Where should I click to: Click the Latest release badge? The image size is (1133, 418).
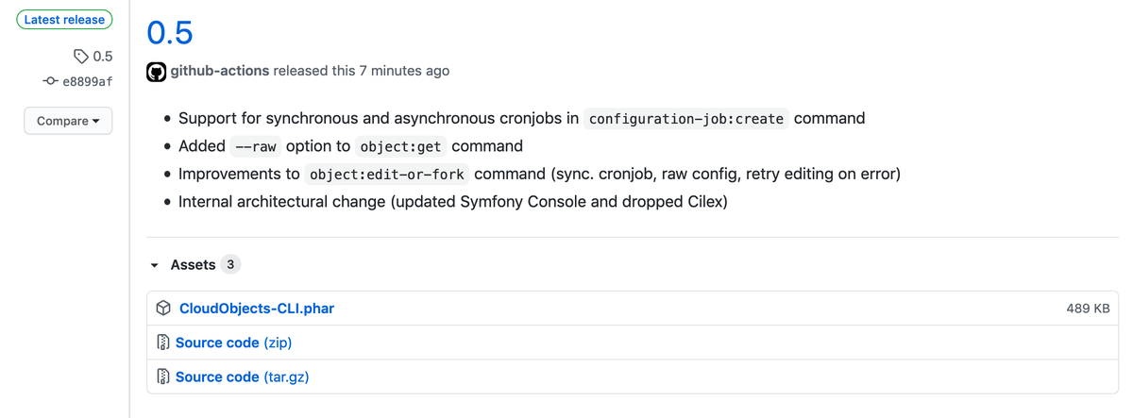click(64, 20)
